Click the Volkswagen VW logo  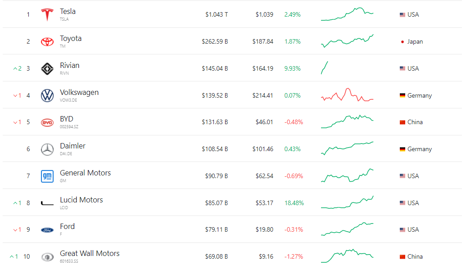pos(47,96)
